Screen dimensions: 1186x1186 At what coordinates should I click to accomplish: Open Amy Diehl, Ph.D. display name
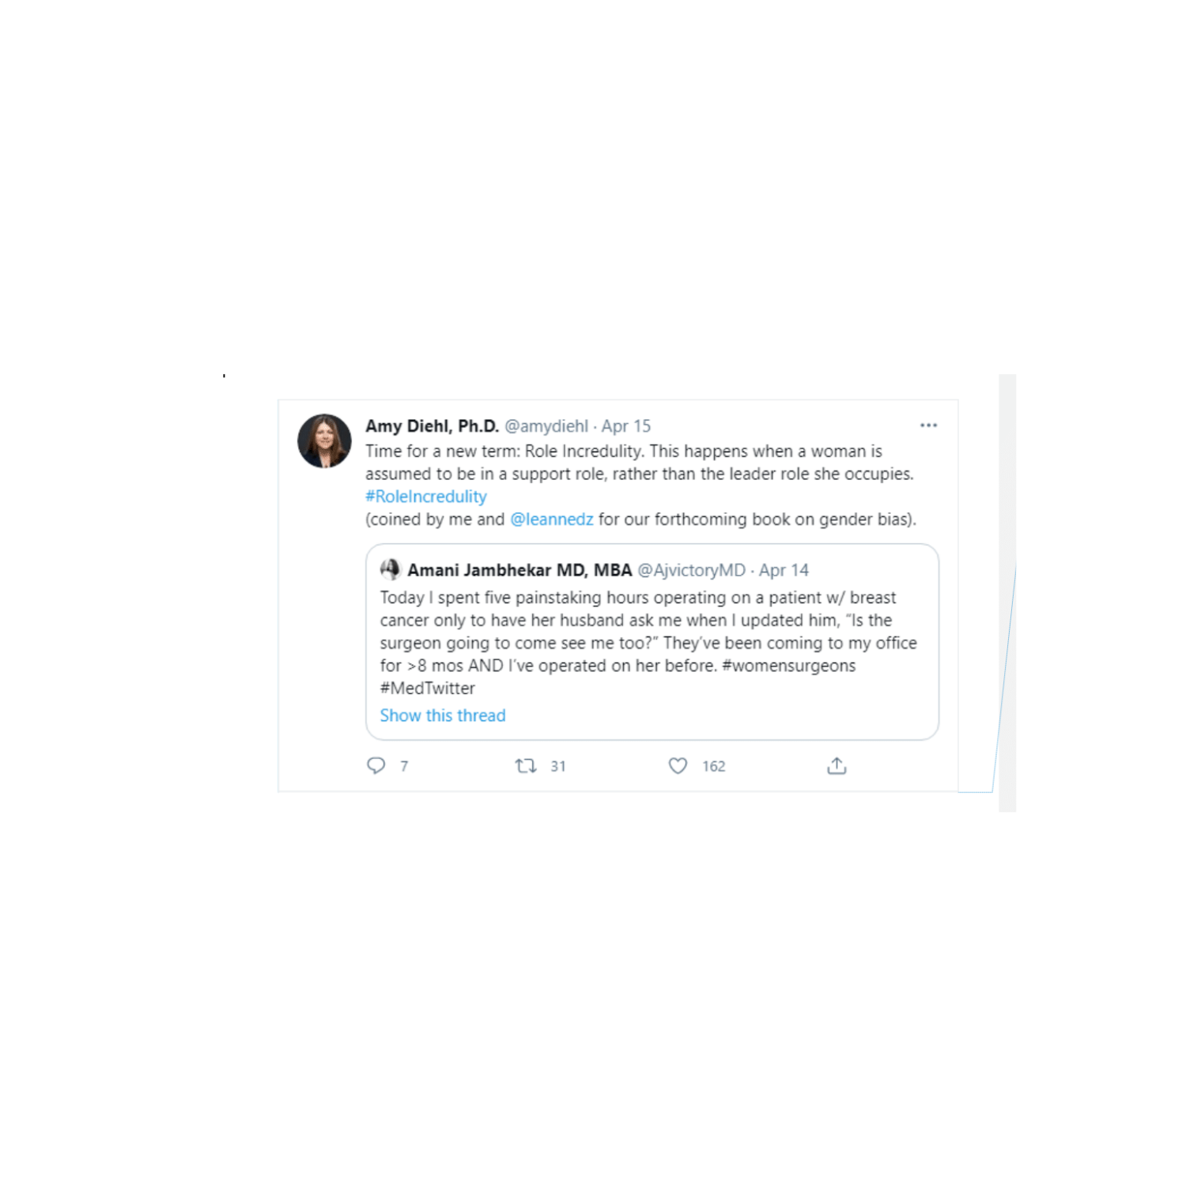coord(432,426)
